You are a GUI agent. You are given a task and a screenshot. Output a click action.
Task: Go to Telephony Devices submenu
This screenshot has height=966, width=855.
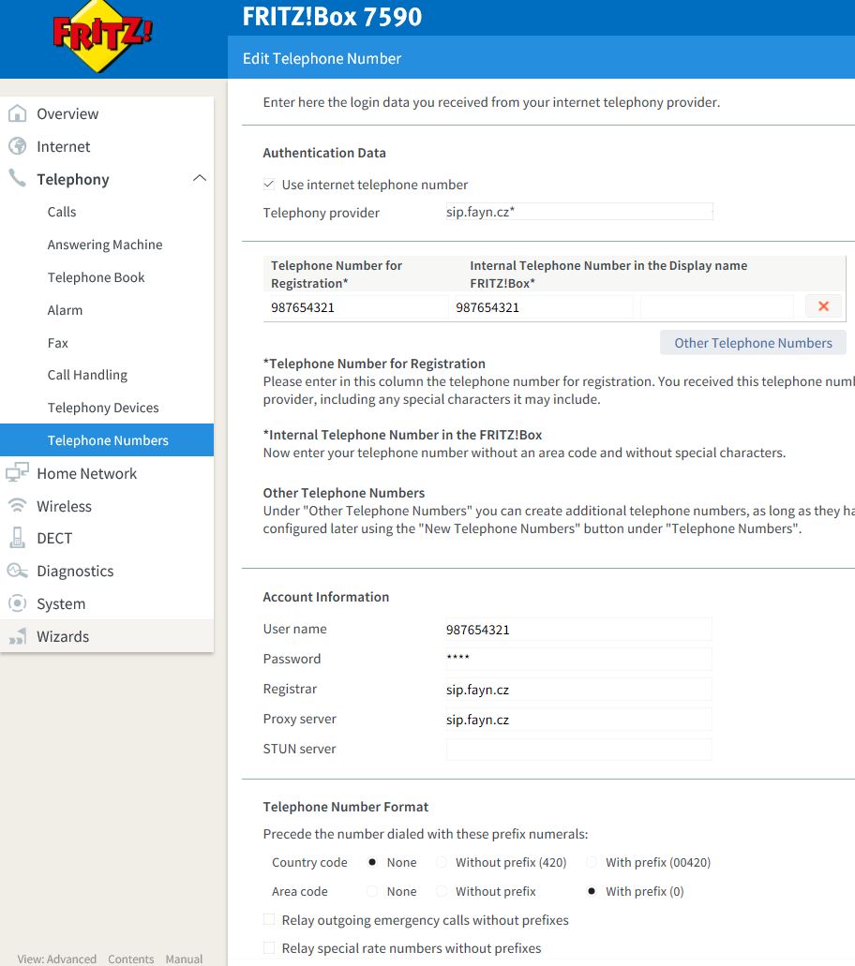tap(103, 408)
